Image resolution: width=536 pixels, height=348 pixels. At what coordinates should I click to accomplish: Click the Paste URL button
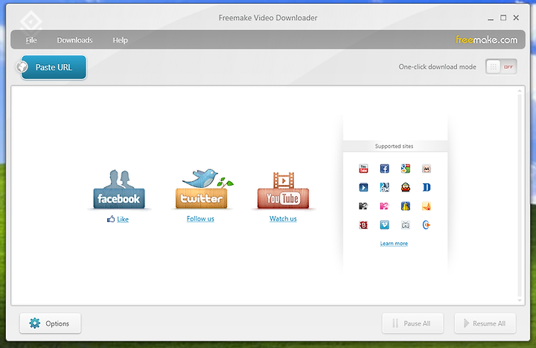pos(54,67)
